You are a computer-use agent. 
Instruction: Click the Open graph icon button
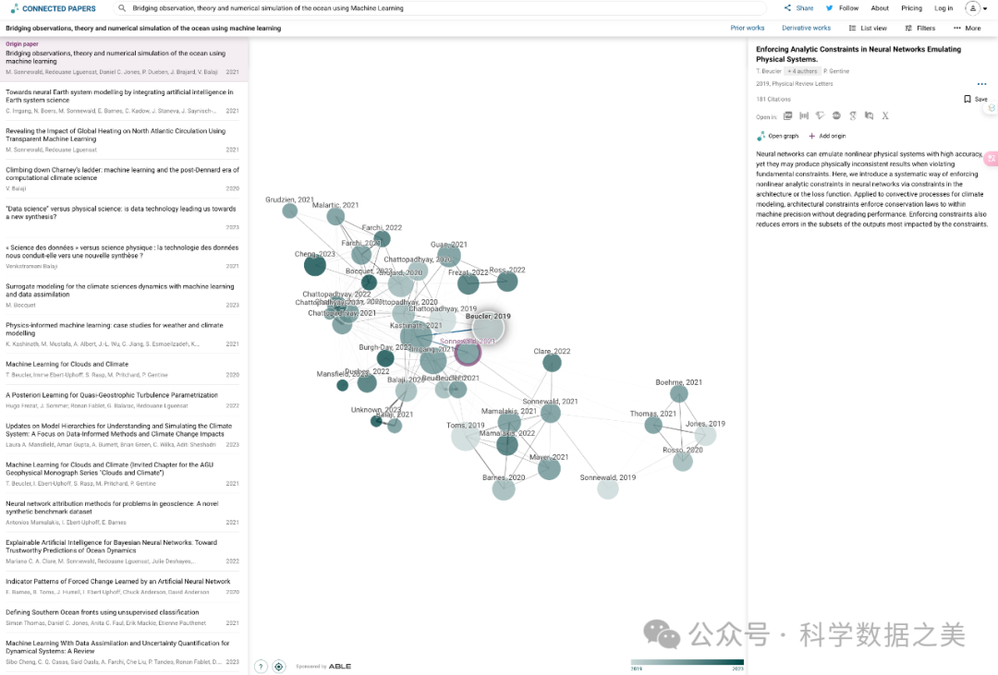(x=762, y=136)
